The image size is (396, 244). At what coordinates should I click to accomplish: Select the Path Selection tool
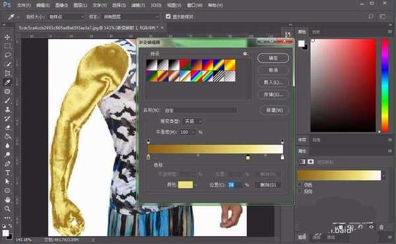click(x=7, y=181)
